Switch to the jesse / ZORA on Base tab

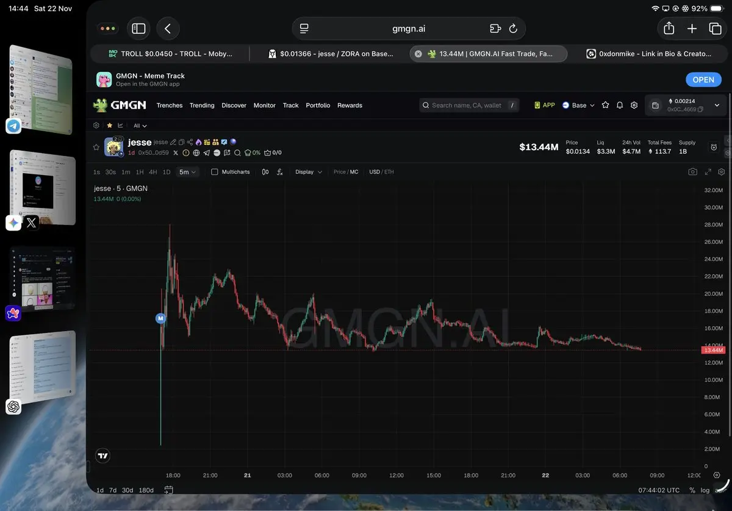pos(330,54)
